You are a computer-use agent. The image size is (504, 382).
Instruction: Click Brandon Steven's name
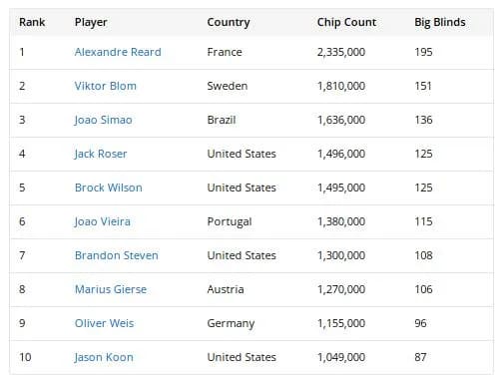[117, 255]
